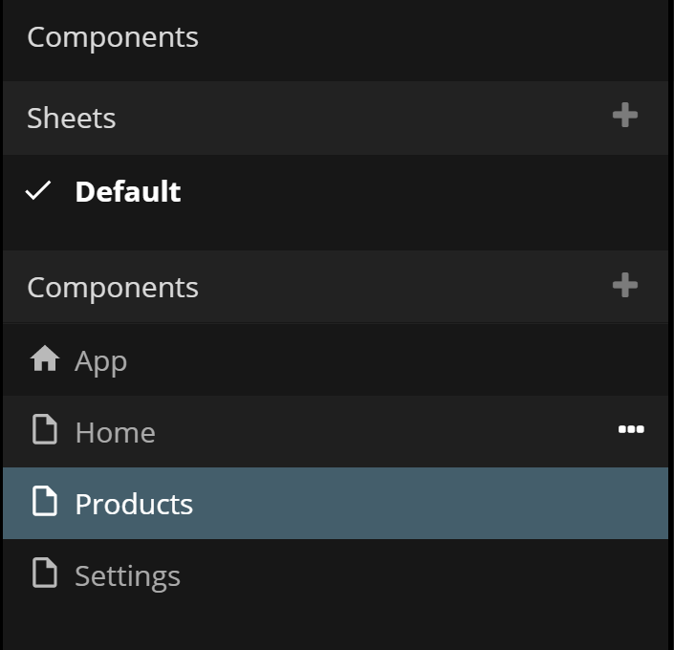Screen dimensions: 674x650
Task: Add a new sheet with plus icon
Action: tap(624, 117)
